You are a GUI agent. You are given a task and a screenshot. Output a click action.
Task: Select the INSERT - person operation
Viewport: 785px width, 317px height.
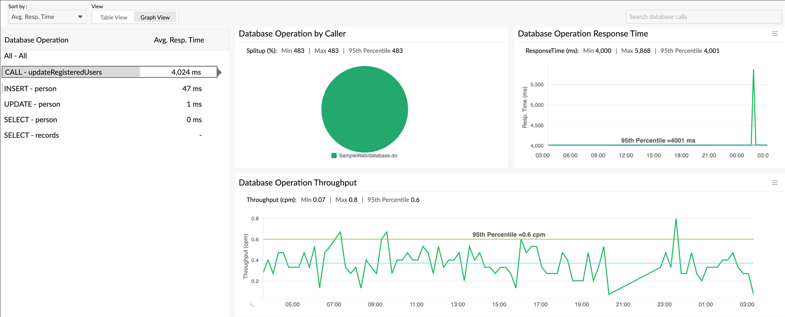tap(30, 89)
